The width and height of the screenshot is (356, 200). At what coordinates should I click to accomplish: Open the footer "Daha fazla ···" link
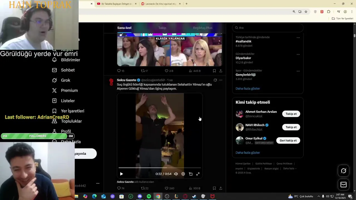[290, 169]
